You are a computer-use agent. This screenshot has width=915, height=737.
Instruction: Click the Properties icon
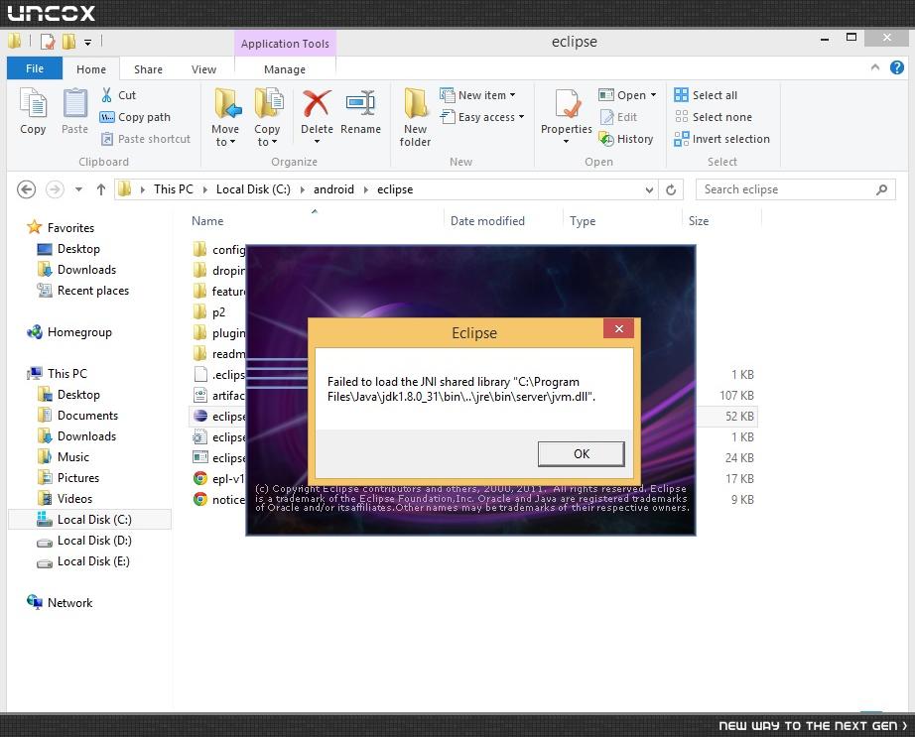[566, 104]
